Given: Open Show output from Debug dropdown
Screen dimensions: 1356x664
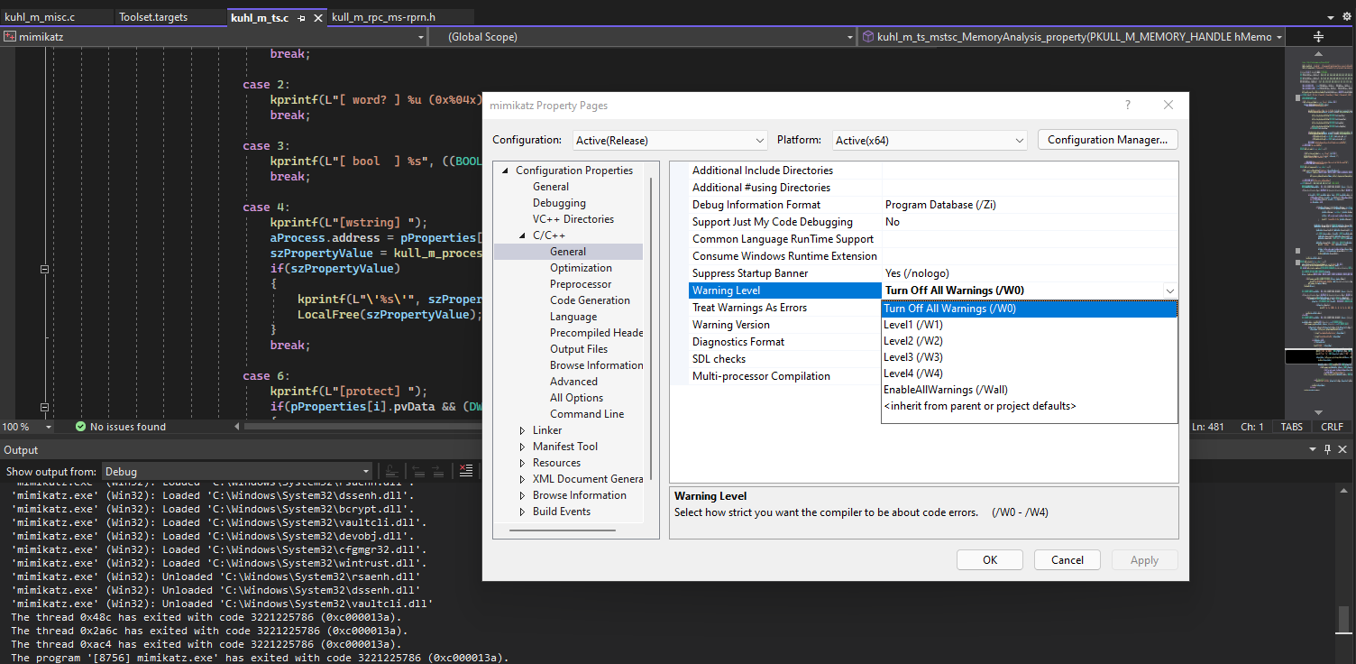Looking at the screenshot, I should tap(237, 471).
